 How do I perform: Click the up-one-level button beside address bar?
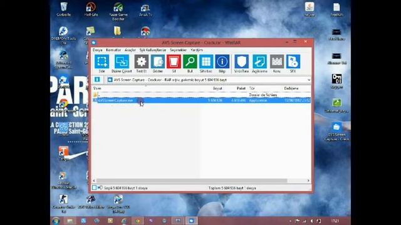[97, 79]
